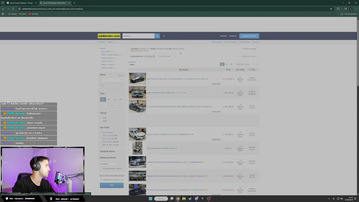Tick the İlan açıklamalarını dahil et checkbox
Image resolution: width=359 pixels, height=202 pixels.
pyautogui.click(x=101, y=168)
